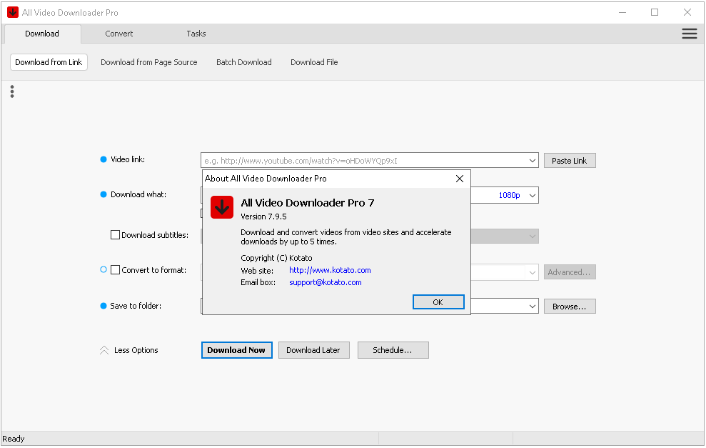Click the support@kotato.com email link
Image resolution: width=706 pixels, height=448 pixels.
326,283
